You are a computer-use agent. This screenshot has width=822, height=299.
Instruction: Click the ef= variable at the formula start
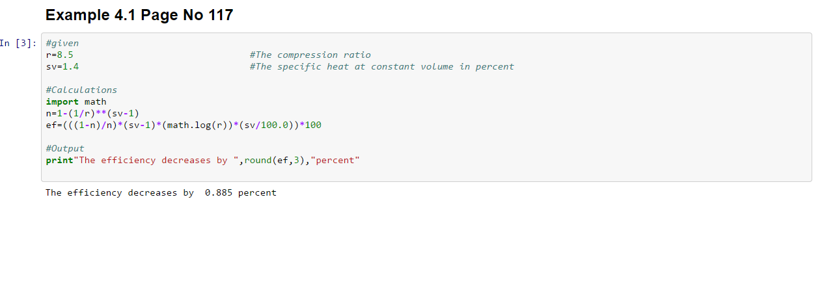(53, 125)
